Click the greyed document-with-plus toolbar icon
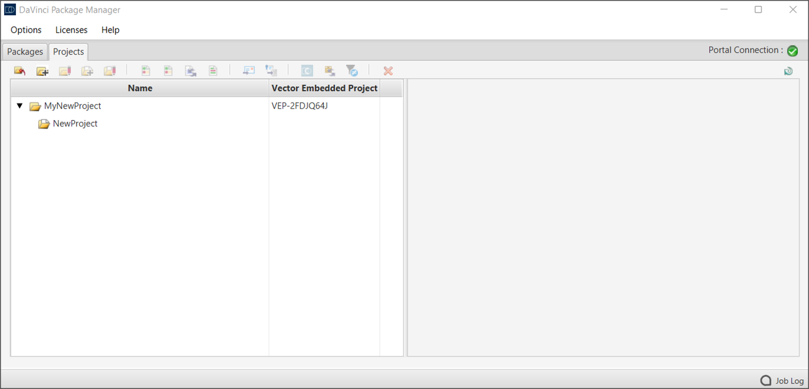The width and height of the screenshot is (809, 389). click(87, 71)
